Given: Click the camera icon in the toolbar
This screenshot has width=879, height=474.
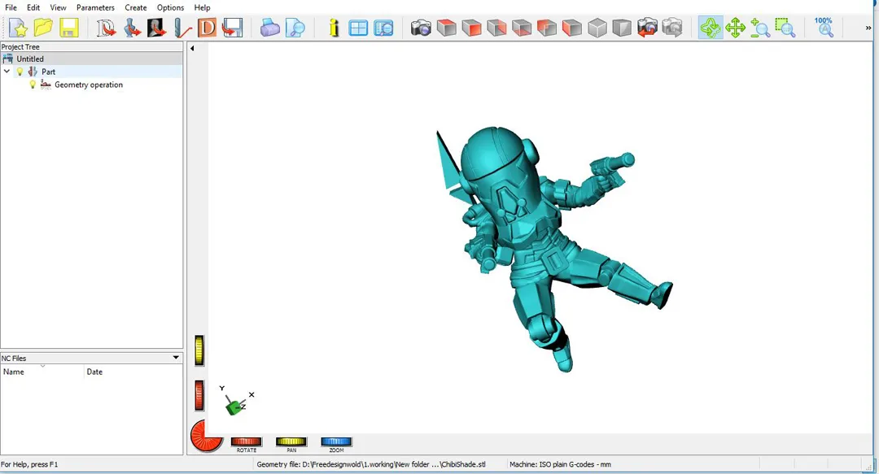Looking at the screenshot, I should coord(421,28).
